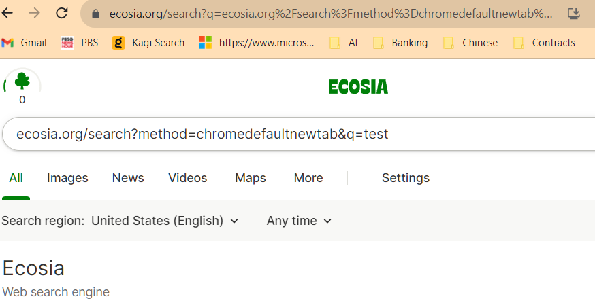Expand the Any time filter
Screen dimensions: 595x303
pos(299,221)
